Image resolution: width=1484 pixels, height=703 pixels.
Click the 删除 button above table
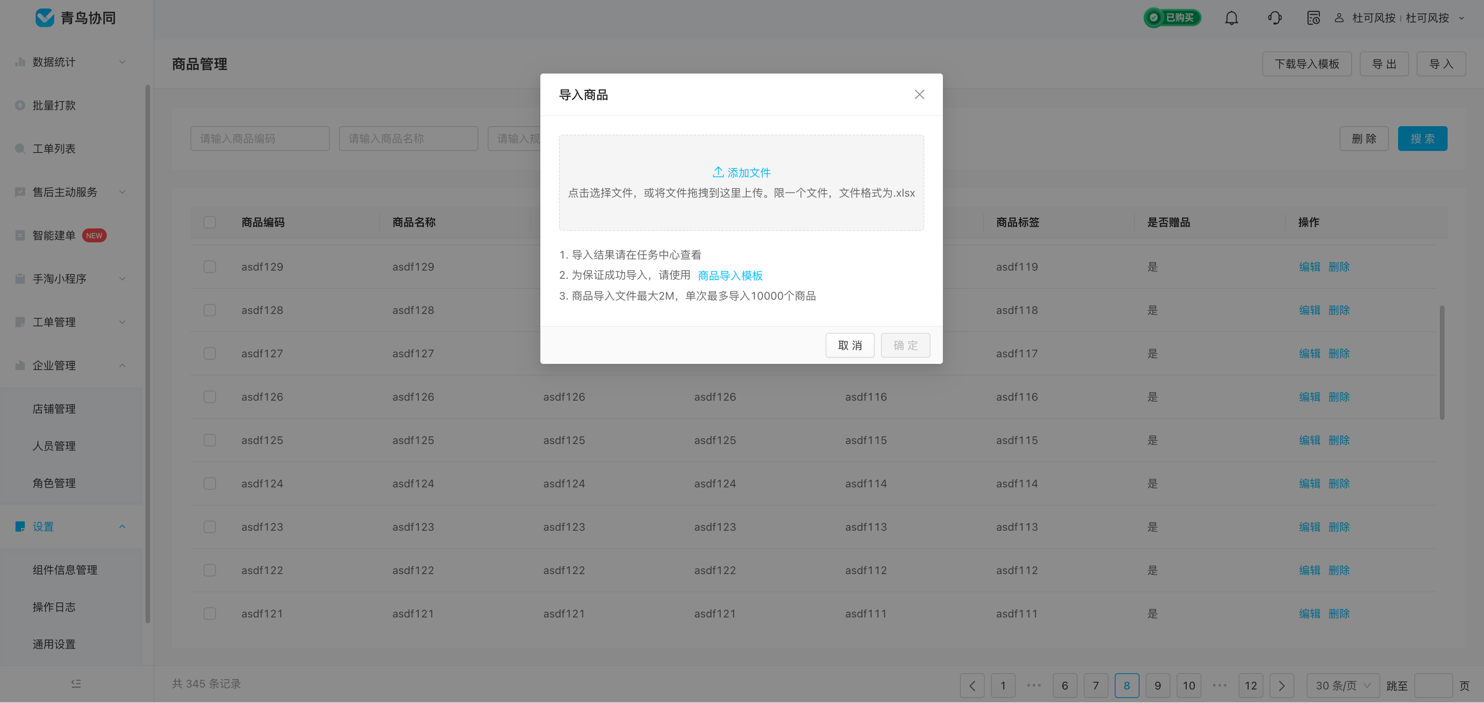(x=1364, y=139)
